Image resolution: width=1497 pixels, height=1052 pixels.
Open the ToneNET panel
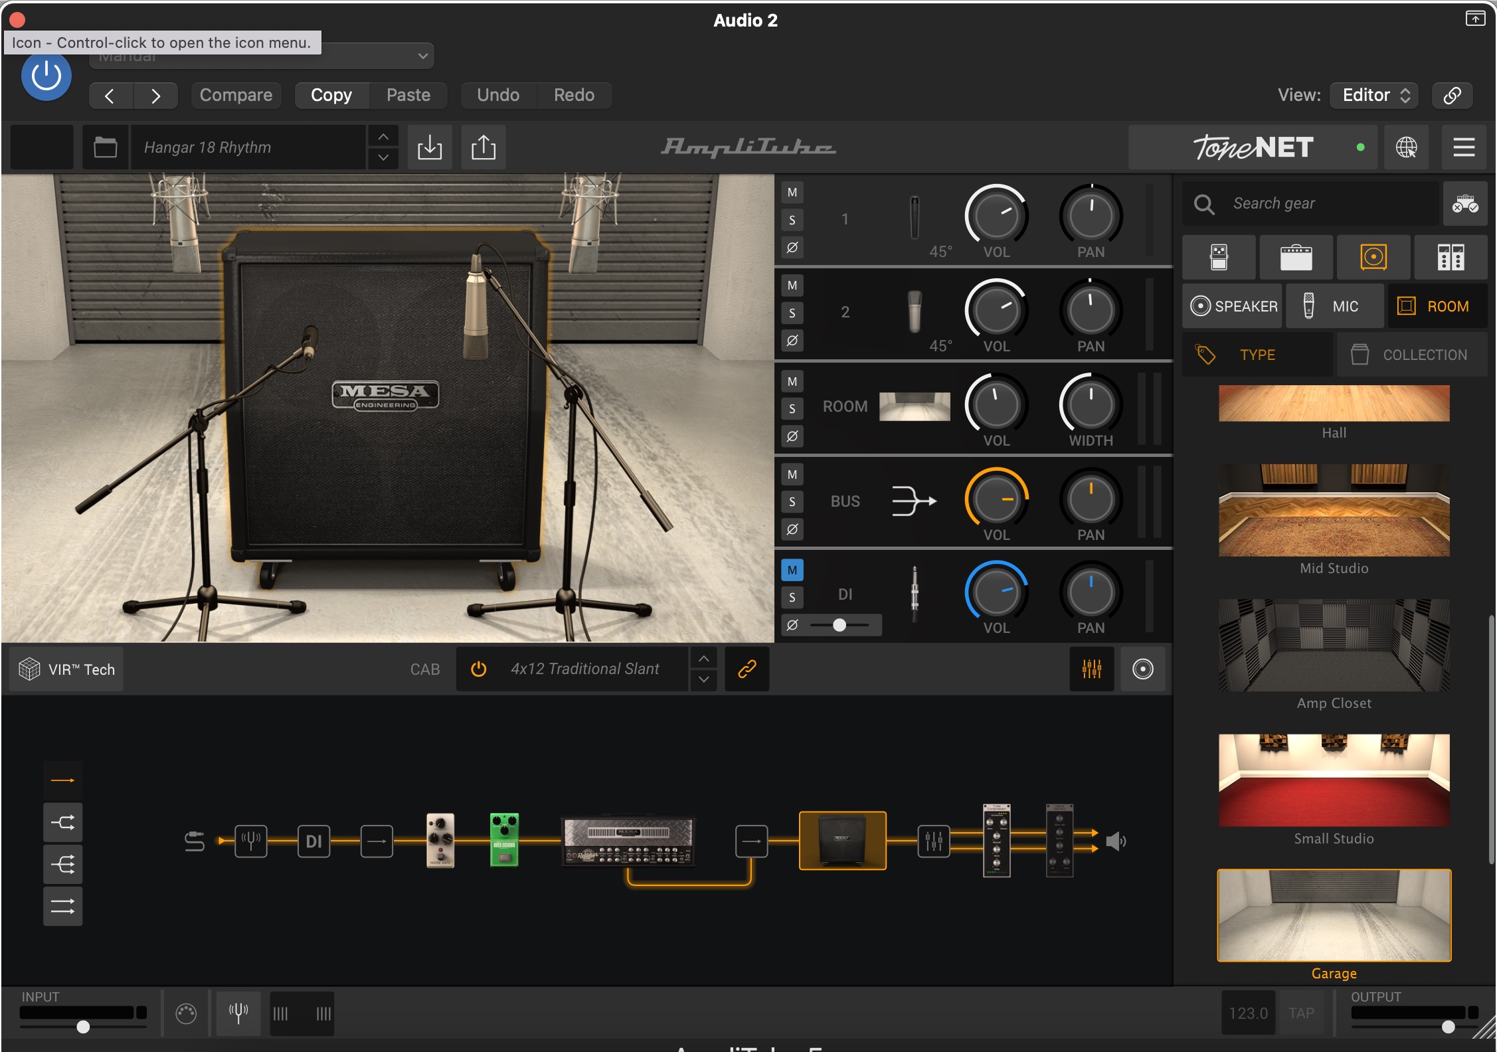point(1253,147)
